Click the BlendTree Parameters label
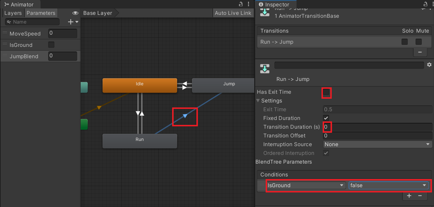The image size is (434, 207). pyautogui.click(x=283, y=162)
